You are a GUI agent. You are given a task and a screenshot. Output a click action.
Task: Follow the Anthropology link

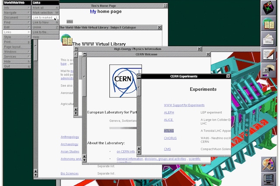pyautogui.click(x=70, y=137)
